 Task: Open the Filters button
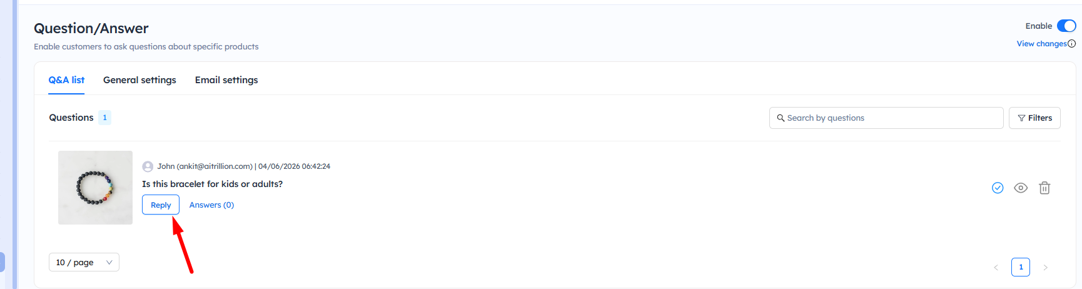coord(1034,118)
